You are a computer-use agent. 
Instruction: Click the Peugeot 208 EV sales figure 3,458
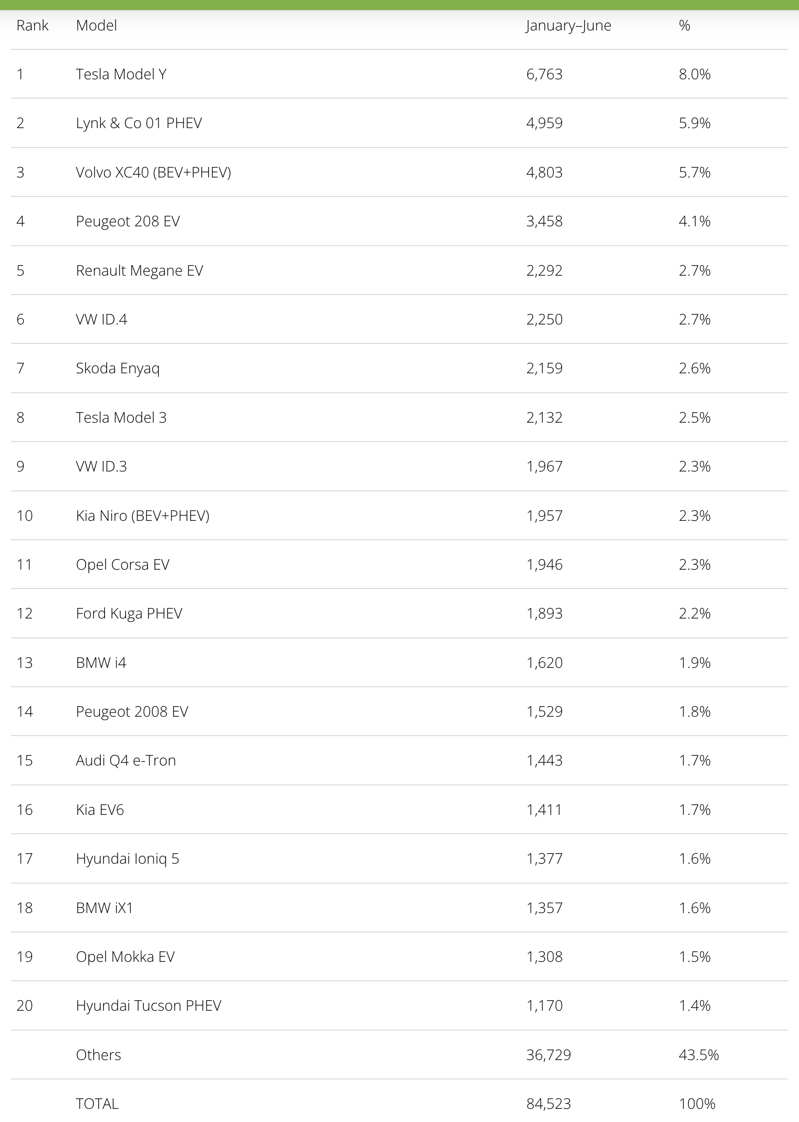(544, 221)
